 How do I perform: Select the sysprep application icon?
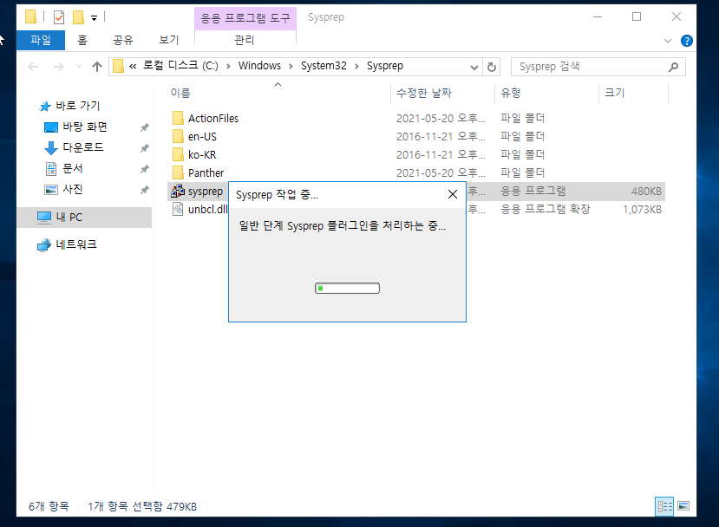178,191
